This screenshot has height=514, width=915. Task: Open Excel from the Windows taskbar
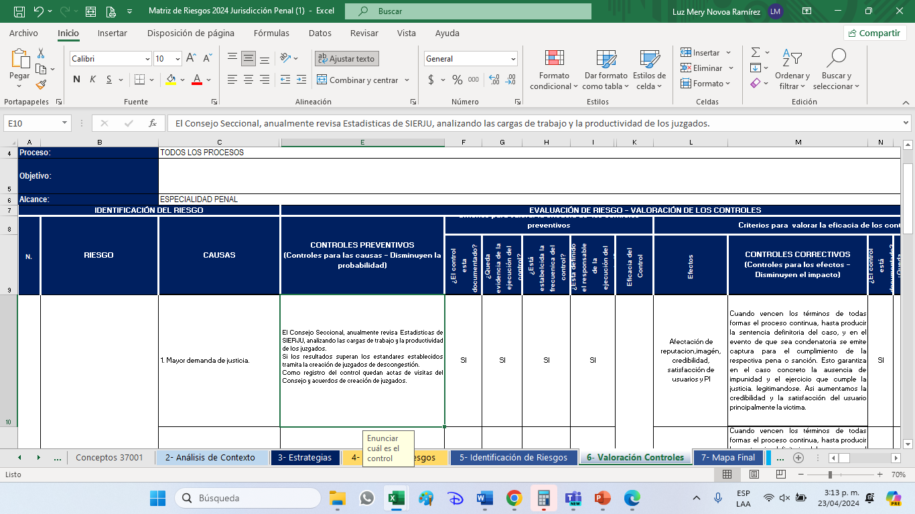pyautogui.click(x=396, y=498)
